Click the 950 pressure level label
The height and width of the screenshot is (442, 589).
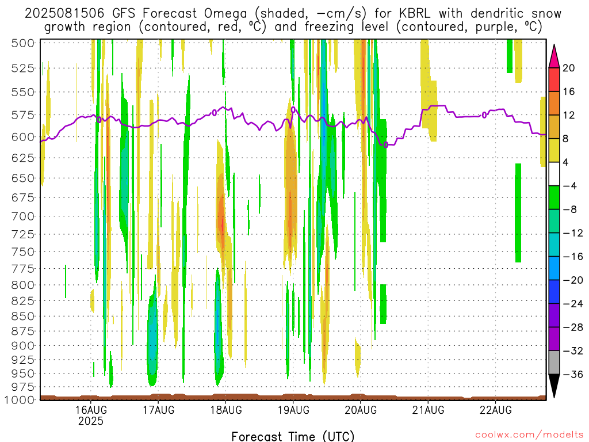tap(23, 374)
